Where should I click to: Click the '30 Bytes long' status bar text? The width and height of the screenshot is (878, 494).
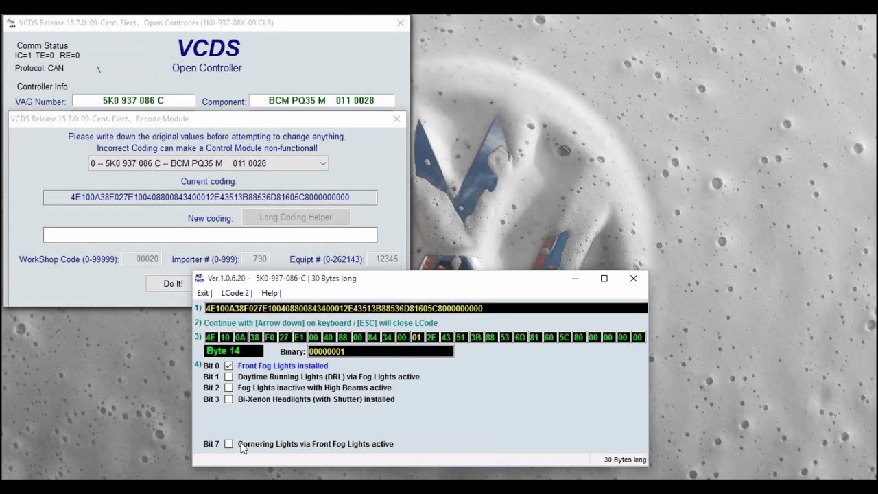625,460
